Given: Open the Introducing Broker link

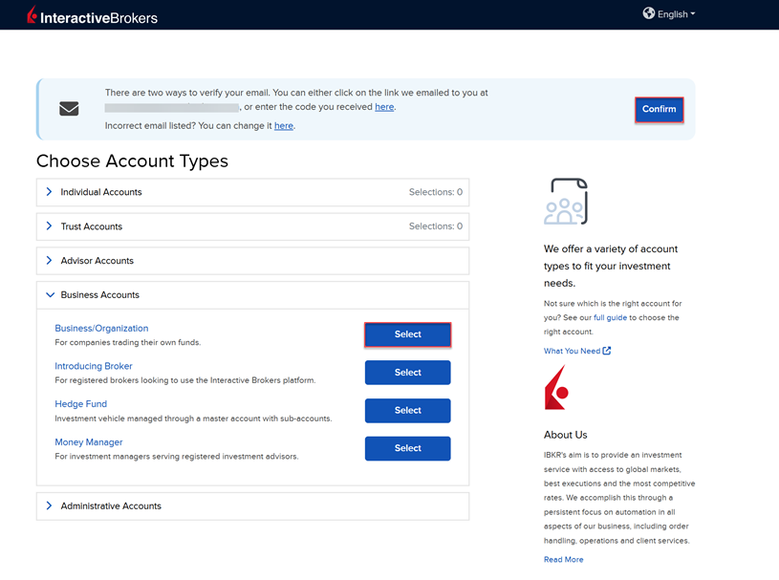Looking at the screenshot, I should [x=94, y=366].
